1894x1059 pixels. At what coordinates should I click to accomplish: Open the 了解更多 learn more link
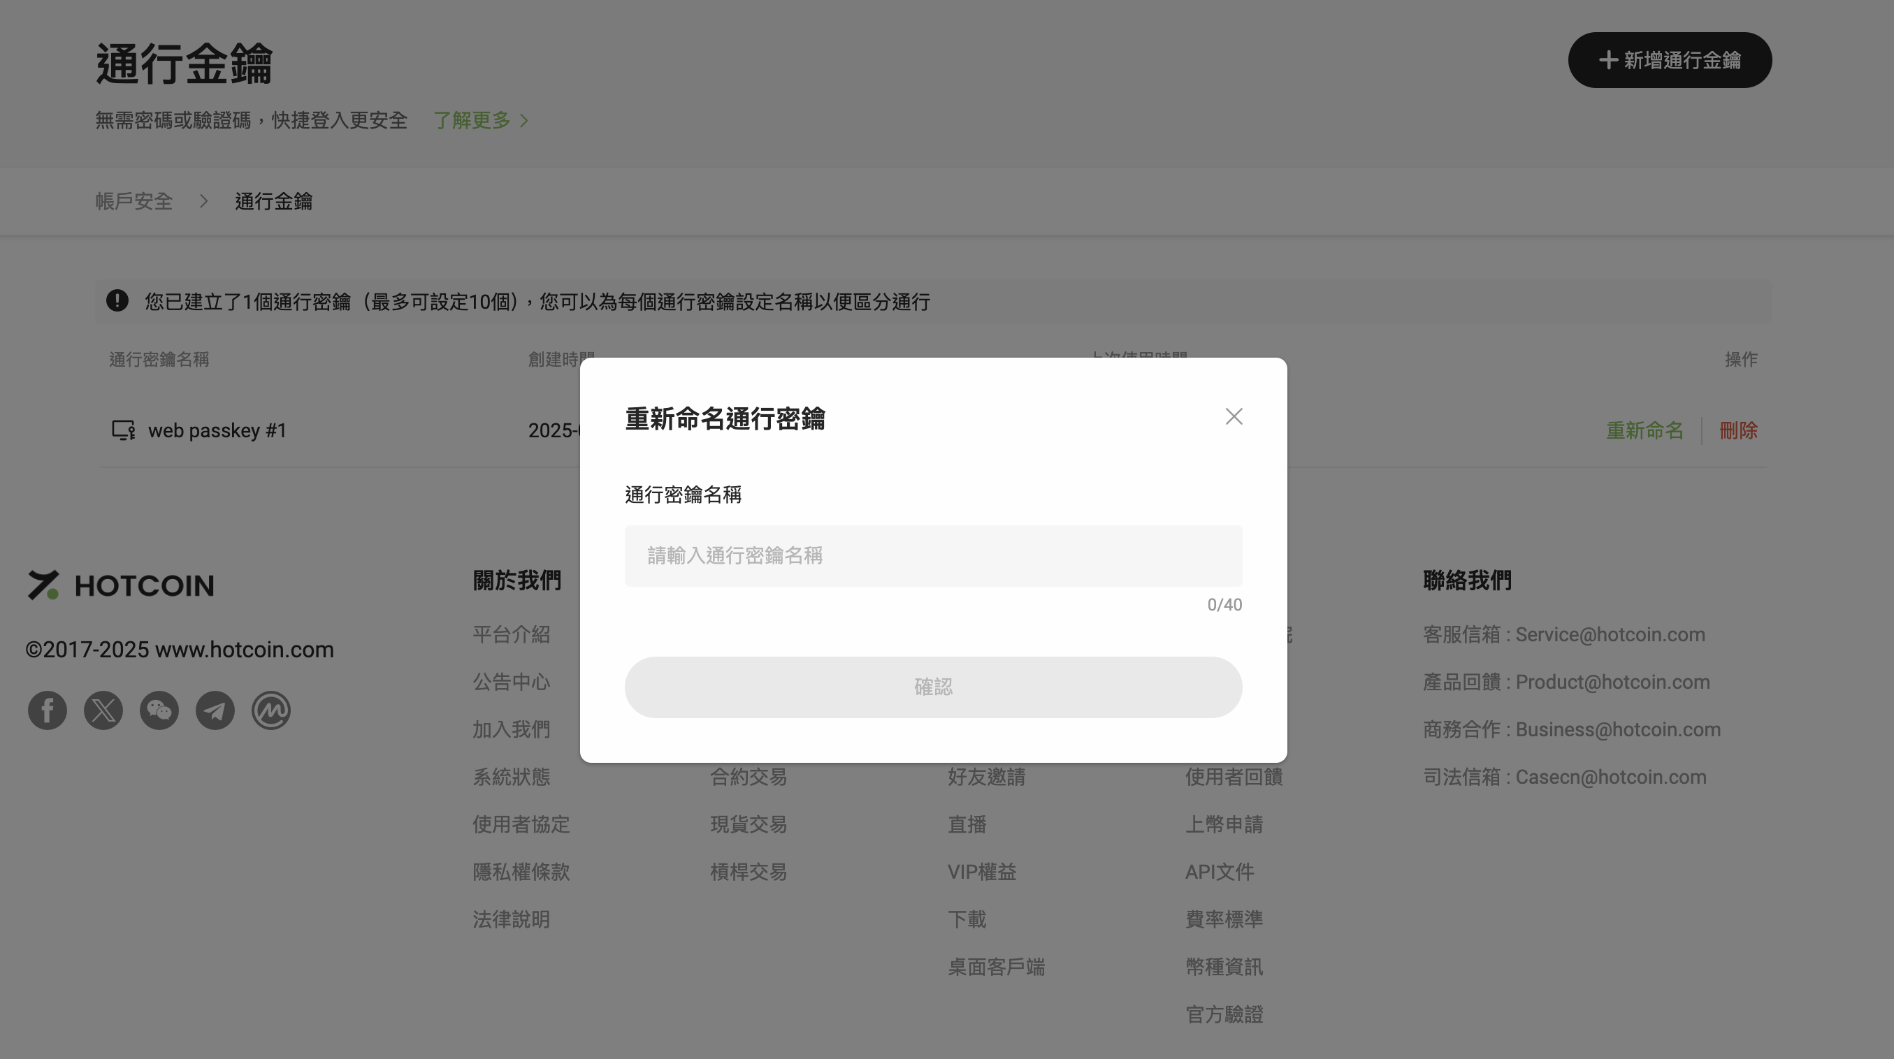(480, 121)
